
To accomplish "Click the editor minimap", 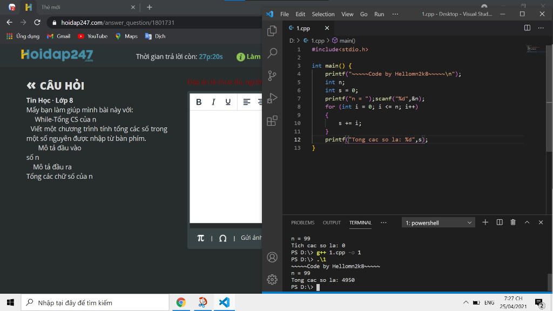I will 535,49.
